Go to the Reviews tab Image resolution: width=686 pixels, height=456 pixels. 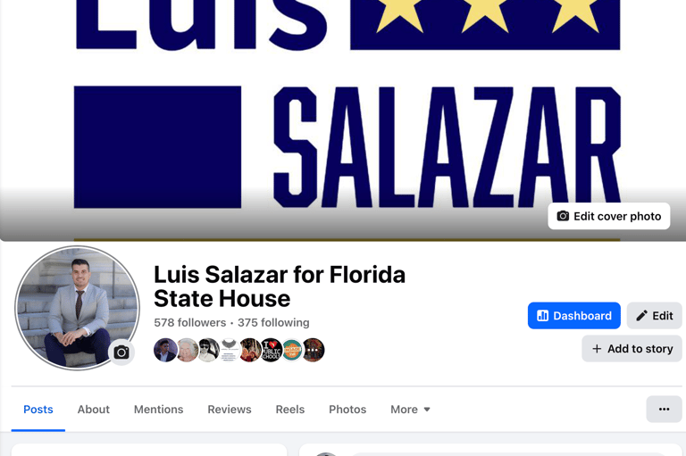230,410
